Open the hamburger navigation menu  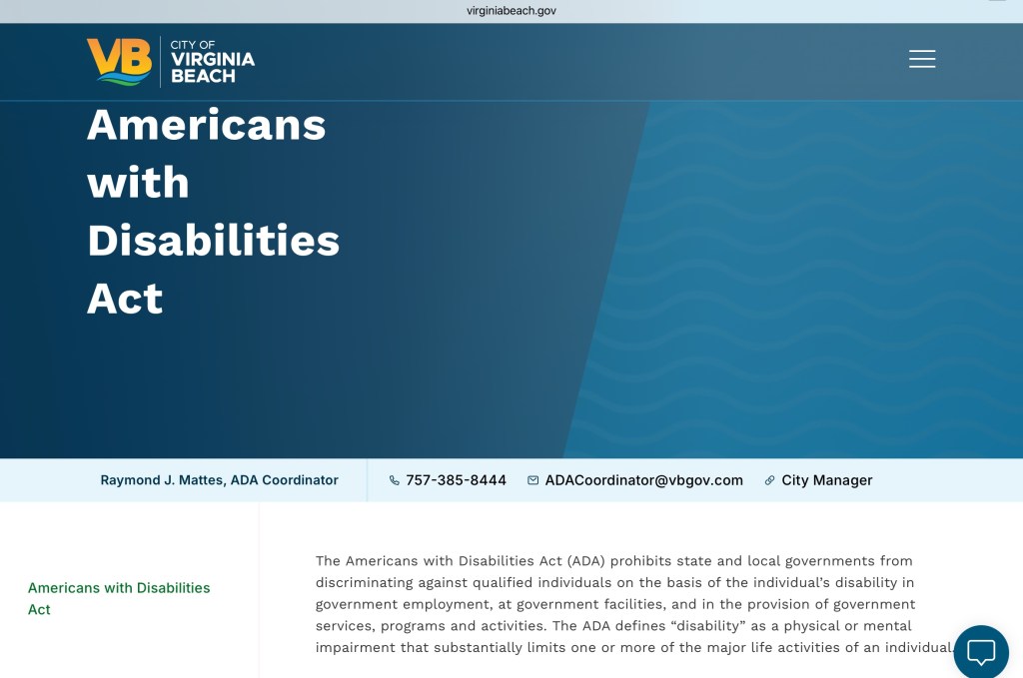point(921,59)
